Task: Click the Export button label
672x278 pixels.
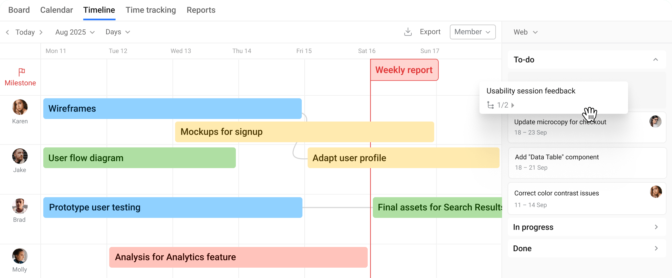Action: pos(430,32)
